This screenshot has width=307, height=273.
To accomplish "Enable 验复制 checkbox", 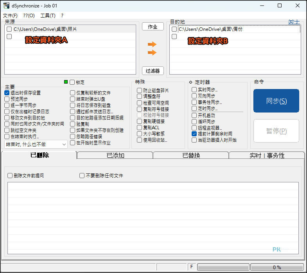I will (73, 124).
